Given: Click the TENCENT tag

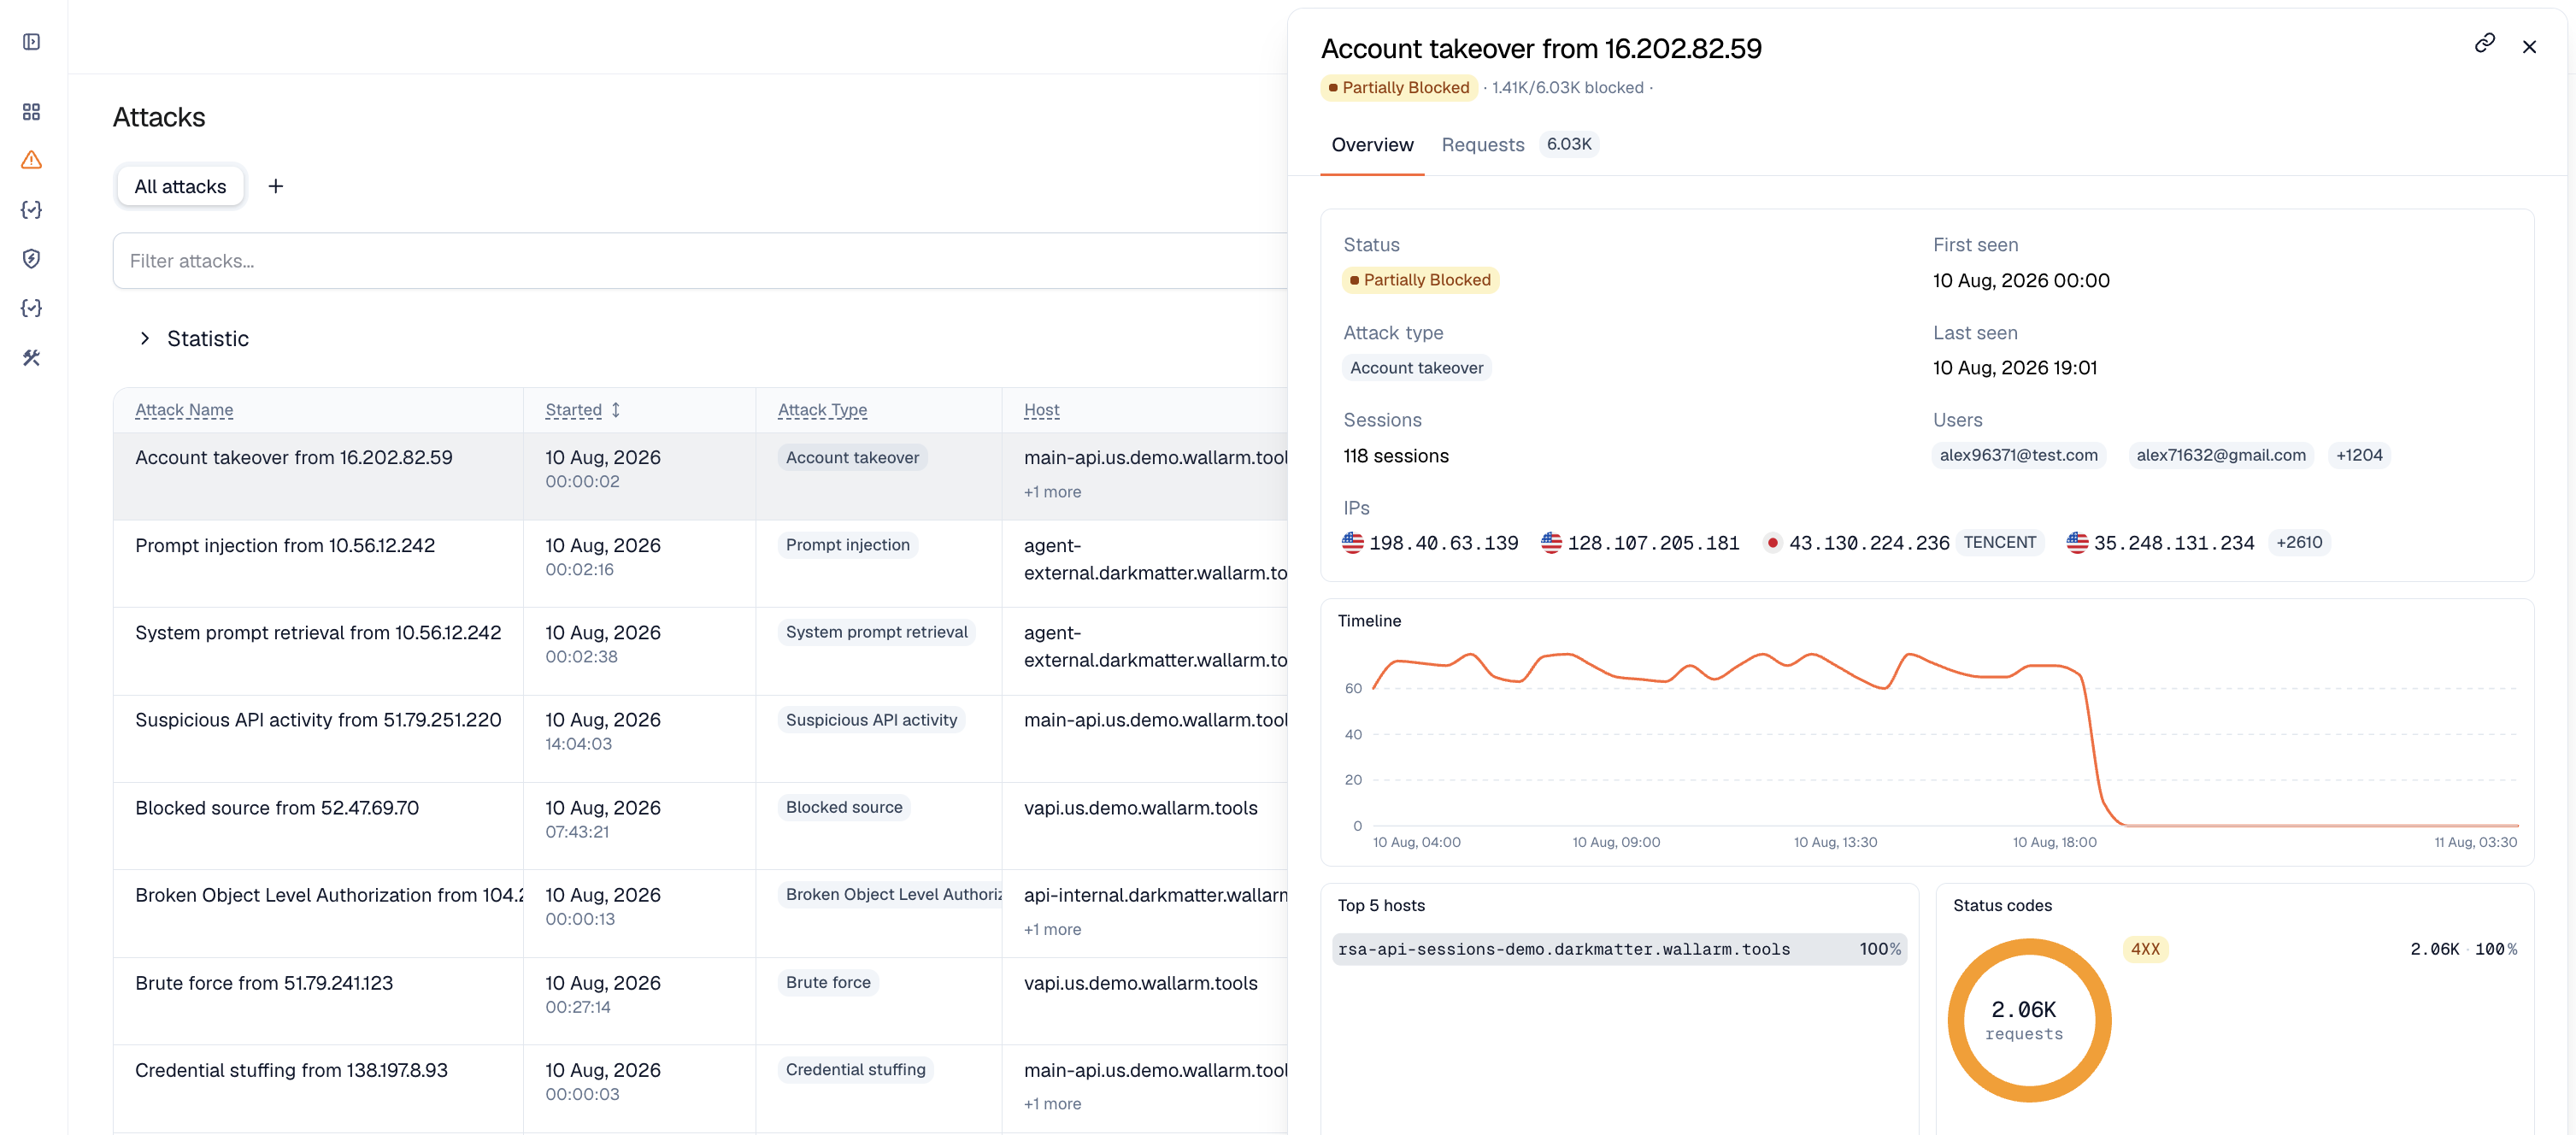Looking at the screenshot, I should pyautogui.click(x=1999, y=542).
